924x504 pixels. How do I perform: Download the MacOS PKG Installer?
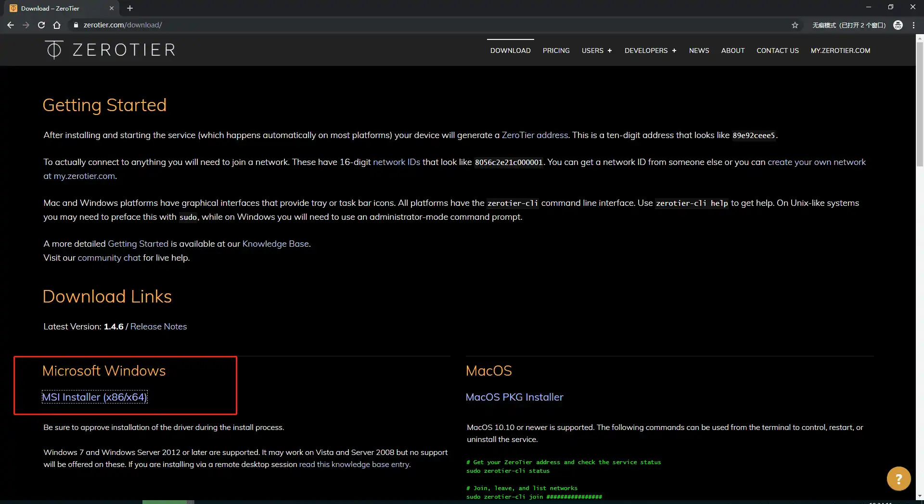point(514,397)
